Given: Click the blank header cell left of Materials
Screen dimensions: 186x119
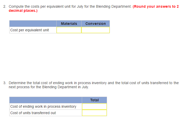Looking at the screenshot, I should (33, 24).
